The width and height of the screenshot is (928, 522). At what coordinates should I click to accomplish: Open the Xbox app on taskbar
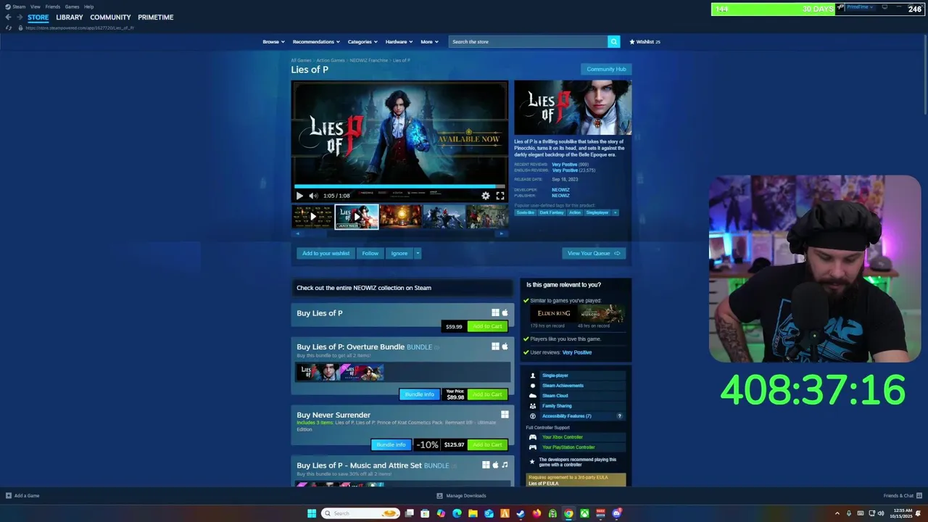coord(584,513)
